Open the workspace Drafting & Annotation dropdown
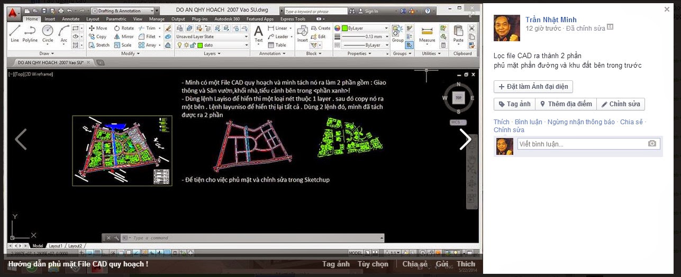 122,11
